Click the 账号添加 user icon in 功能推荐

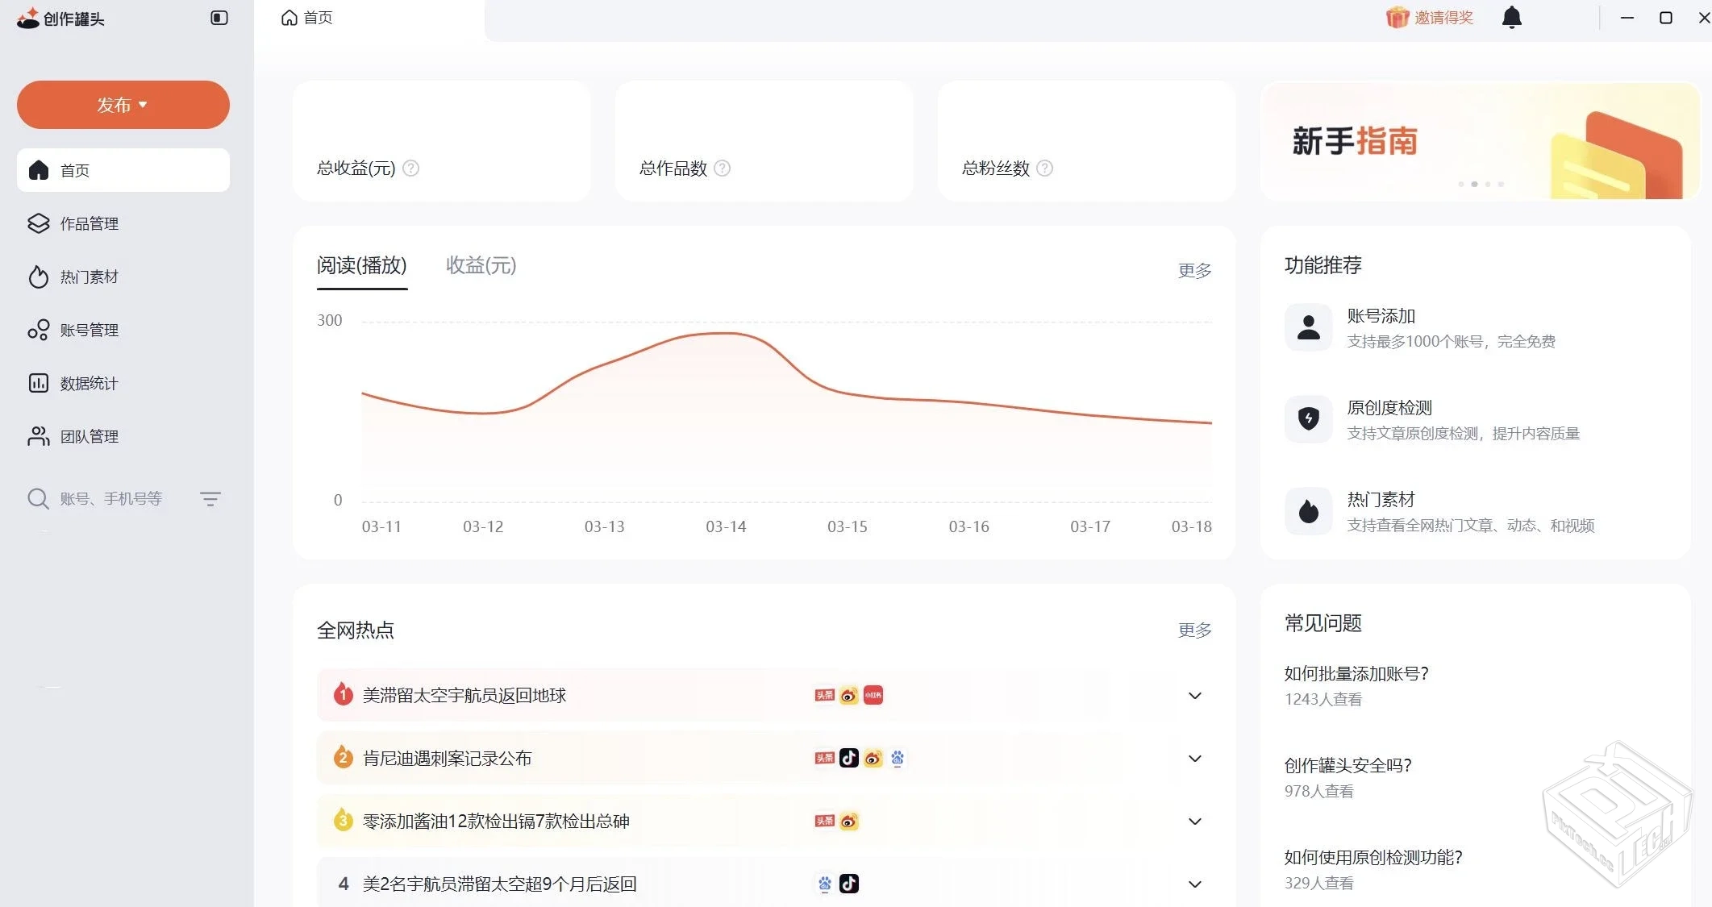point(1308,327)
